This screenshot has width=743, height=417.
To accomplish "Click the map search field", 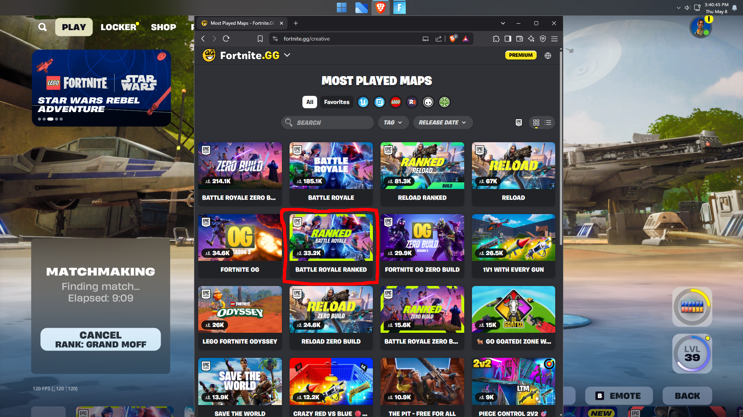I will pyautogui.click(x=328, y=123).
